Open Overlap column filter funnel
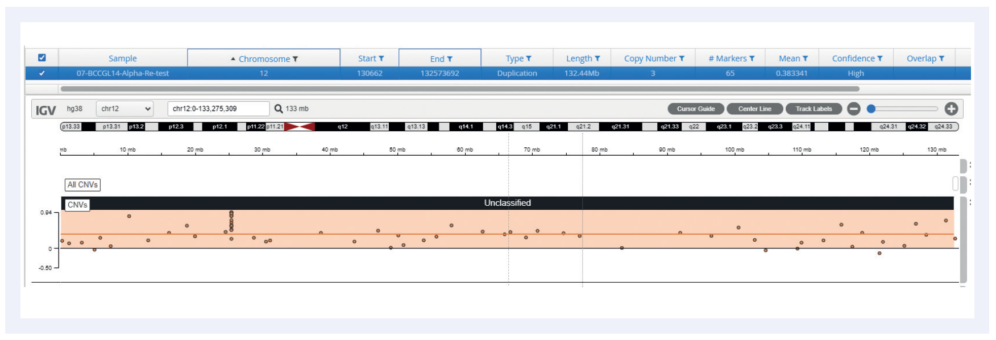Image resolution: width=996 pixels, height=340 pixels. pyautogui.click(x=941, y=59)
